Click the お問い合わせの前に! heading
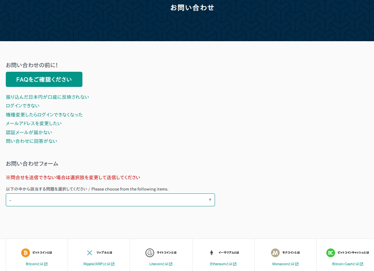 [32, 65]
